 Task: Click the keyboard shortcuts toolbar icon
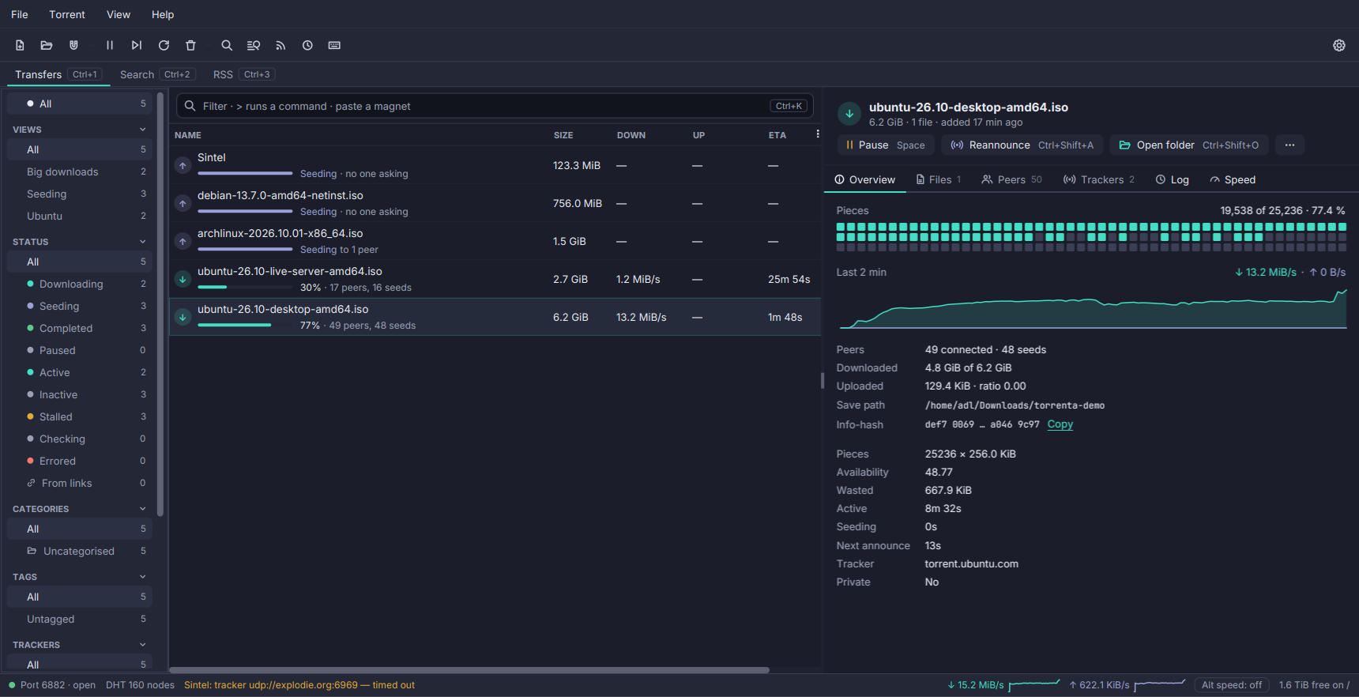pos(334,45)
